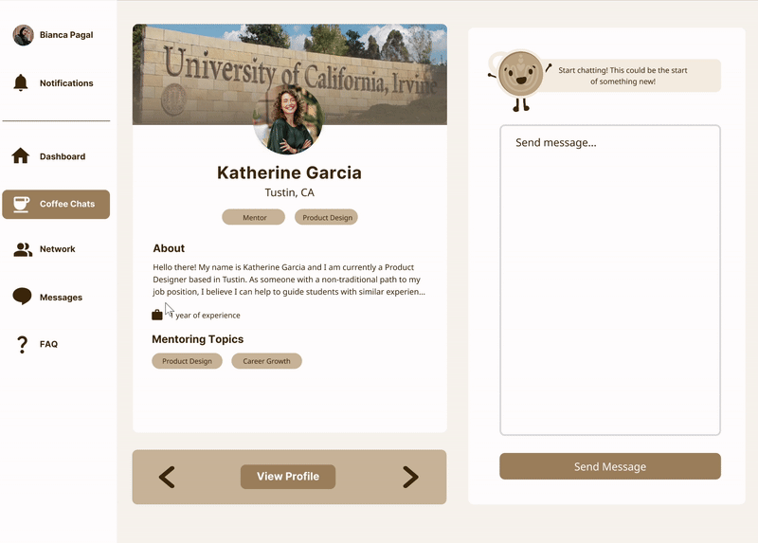Click the Notifications bell icon
Viewport: 758px width, 543px height.
coord(20,82)
